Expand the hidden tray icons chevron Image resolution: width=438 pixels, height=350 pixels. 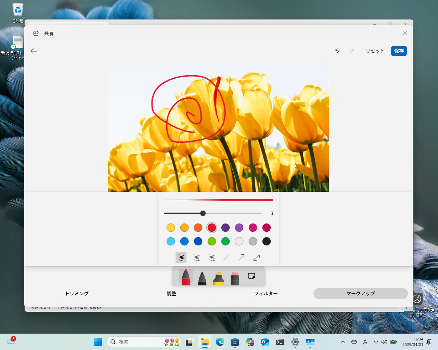pyautogui.click(x=343, y=342)
